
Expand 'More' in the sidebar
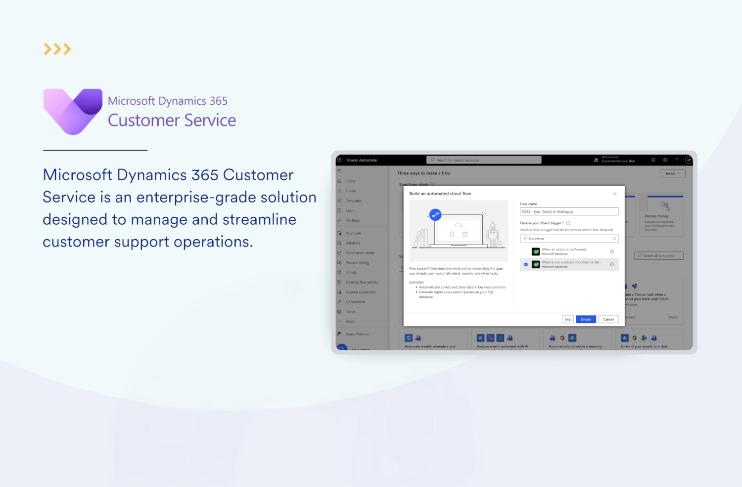point(349,322)
